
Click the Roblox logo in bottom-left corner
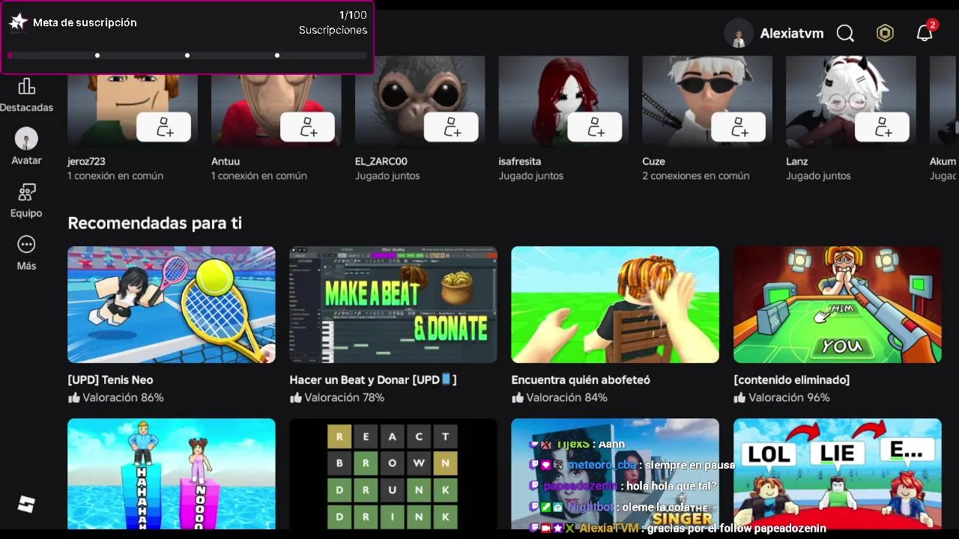coord(26,504)
